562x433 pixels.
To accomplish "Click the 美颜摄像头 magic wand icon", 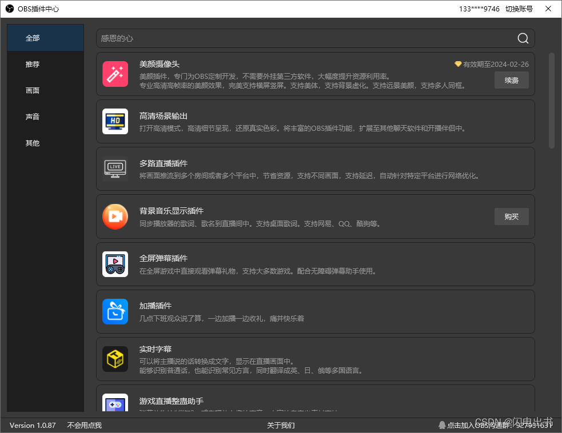I will point(115,74).
